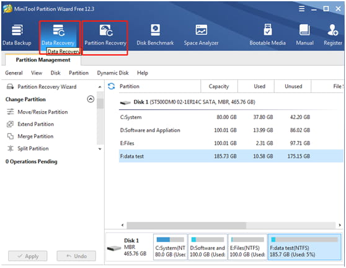Click D:Software block in disk map
This screenshot has height=268, width=346.
(208, 248)
